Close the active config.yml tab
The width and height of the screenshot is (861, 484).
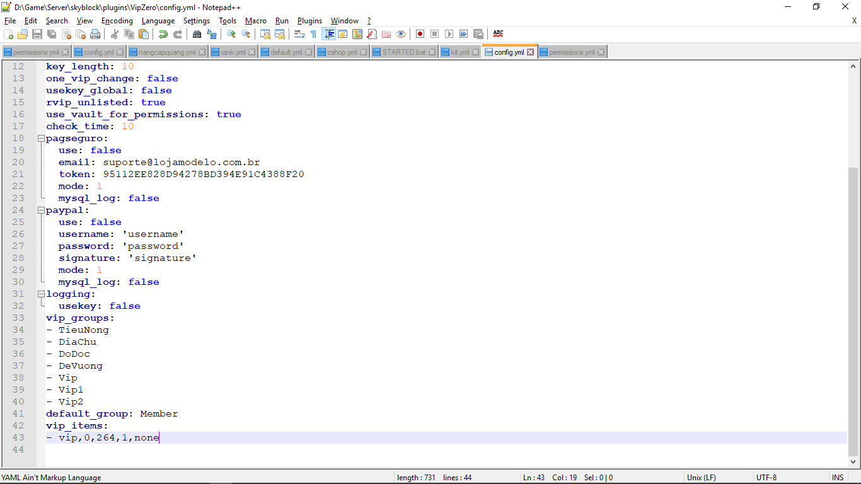(x=531, y=52)
